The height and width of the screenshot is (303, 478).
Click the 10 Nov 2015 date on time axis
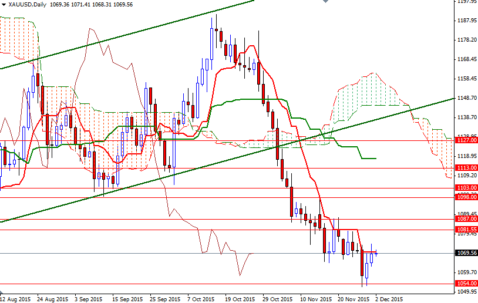pyautogui.click(x=316, y=299)
